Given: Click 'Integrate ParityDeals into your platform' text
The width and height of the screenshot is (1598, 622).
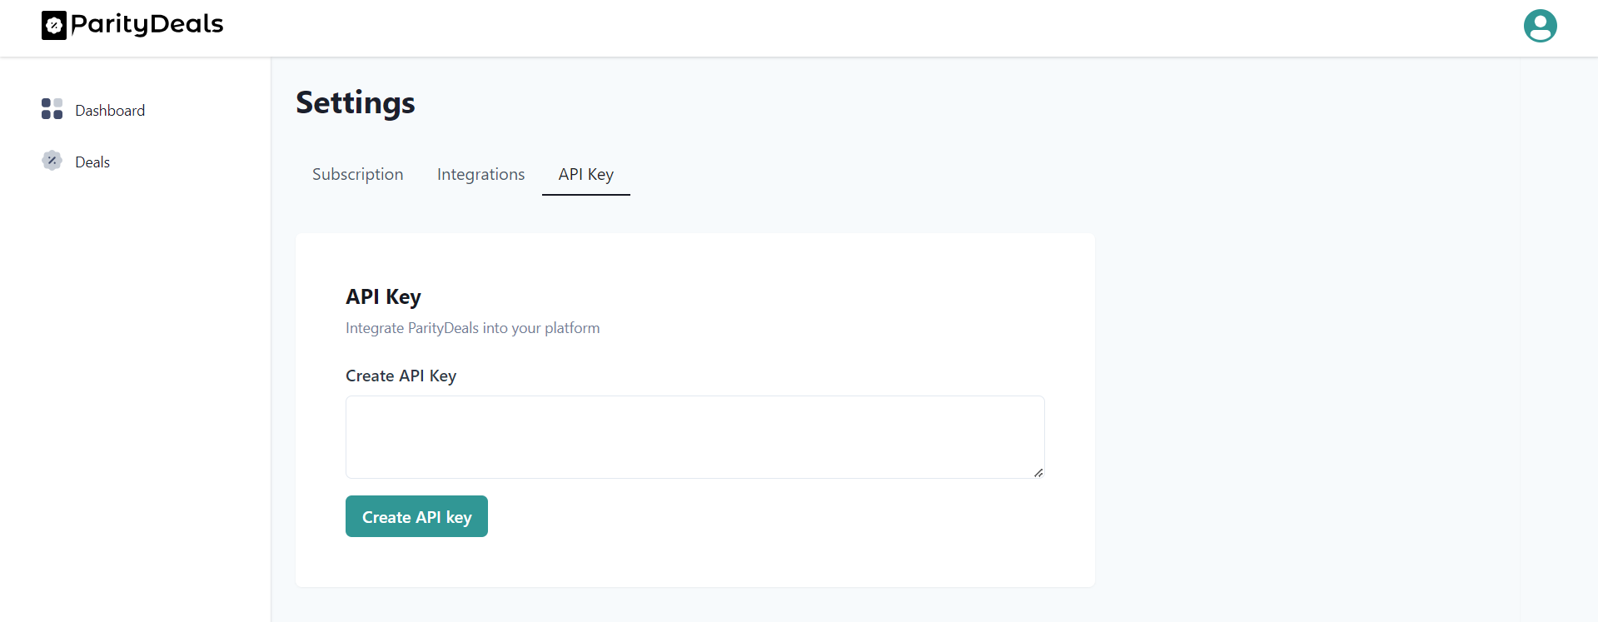Looking at the screenshot, I should click(x=472, y=328).
